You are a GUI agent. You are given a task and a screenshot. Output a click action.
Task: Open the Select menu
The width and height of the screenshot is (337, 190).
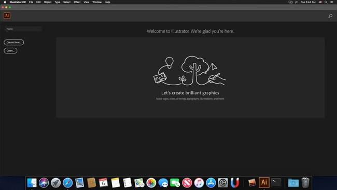tap(67, 2)
